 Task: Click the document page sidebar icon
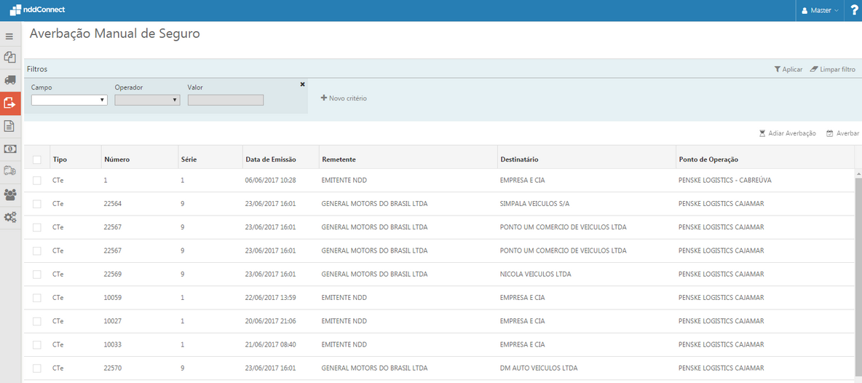pyautogui.click(x=10, y=126)
